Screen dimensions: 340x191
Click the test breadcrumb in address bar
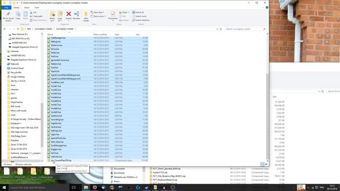coord(29,29)
